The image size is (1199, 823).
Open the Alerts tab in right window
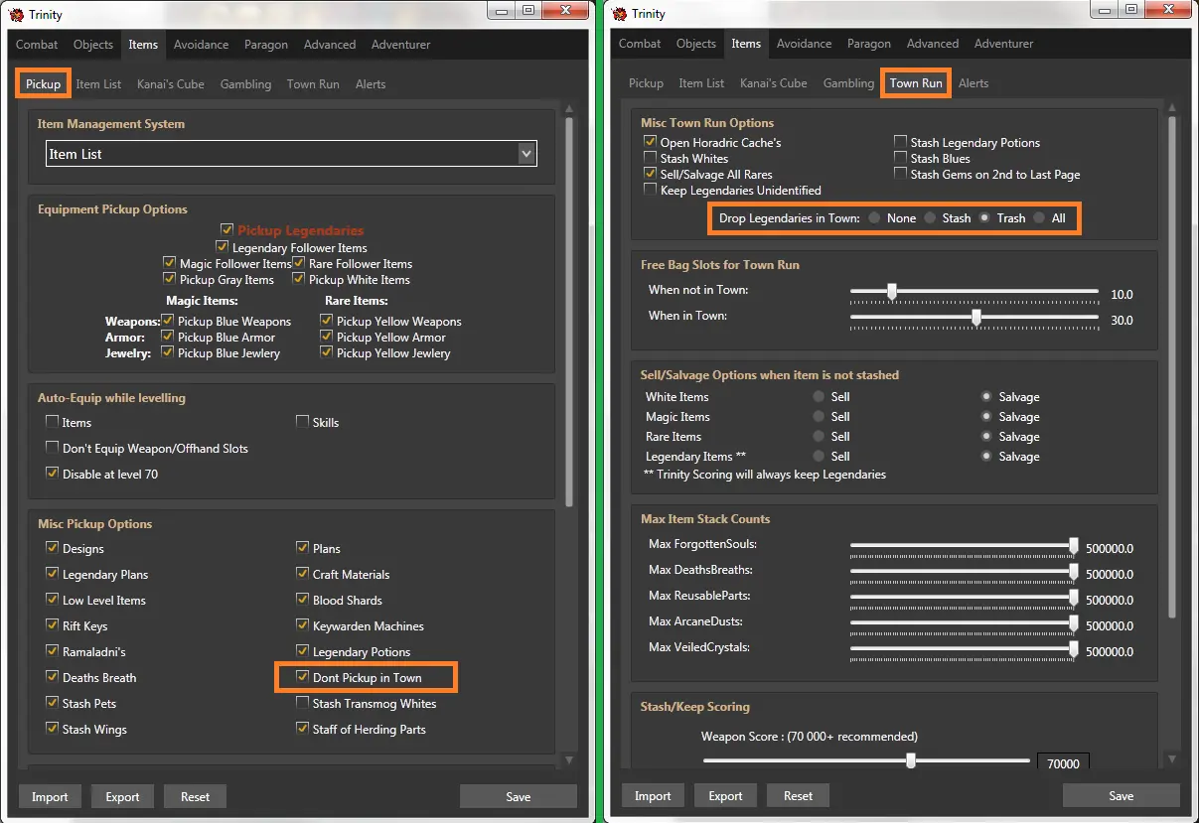tap(974, 83)
